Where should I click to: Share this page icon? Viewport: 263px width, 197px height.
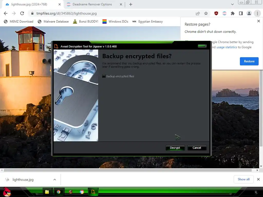click(x=198, y=13)
